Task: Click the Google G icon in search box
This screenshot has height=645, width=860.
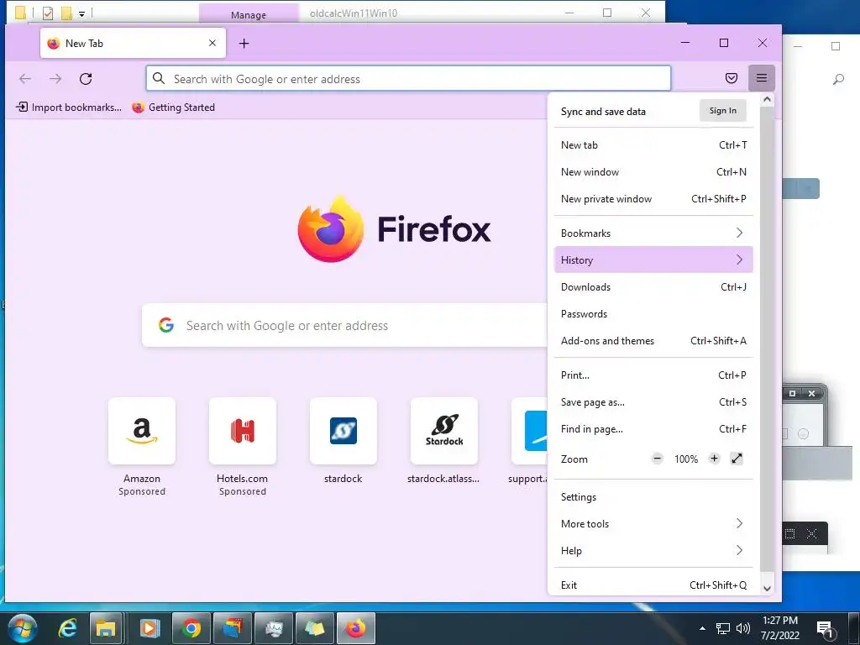Action: tap(166, 325)
